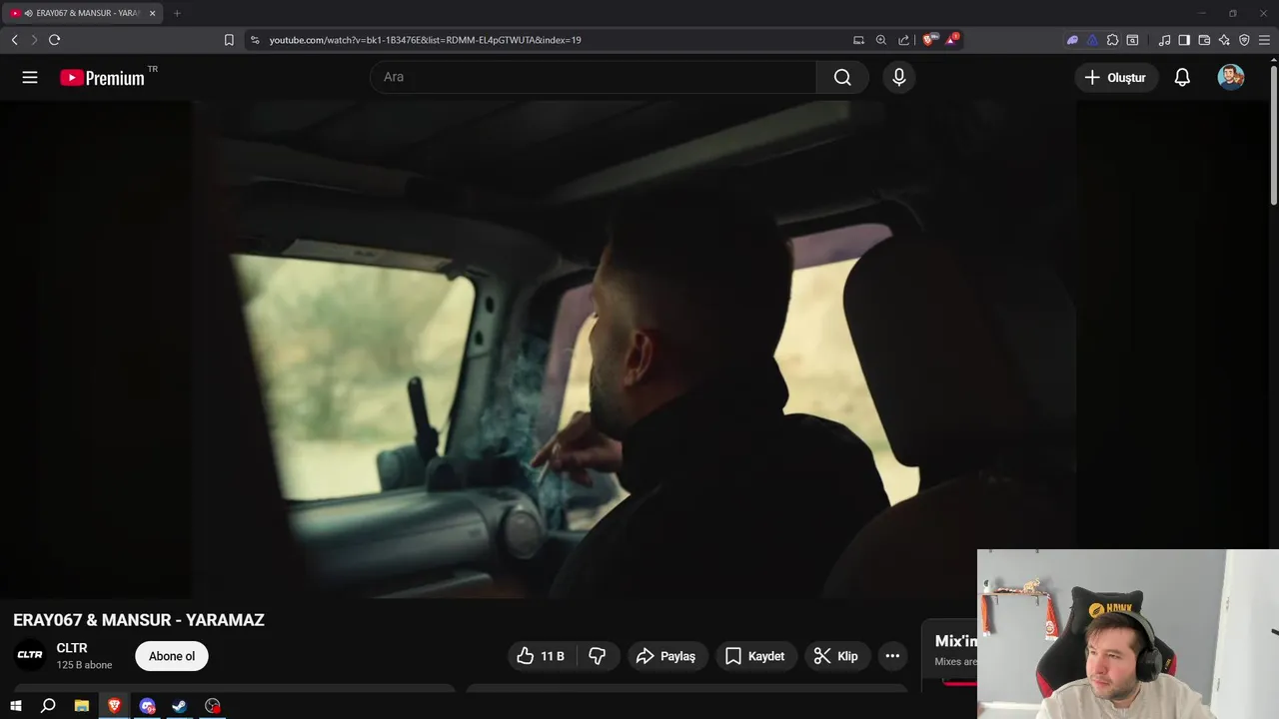Go back in browser history
Screen dimensions: 1279x719
tap(14, 40)
